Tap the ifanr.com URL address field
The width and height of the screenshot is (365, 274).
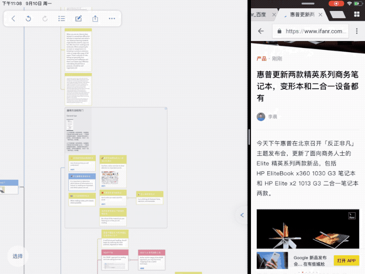pos(311,31)
